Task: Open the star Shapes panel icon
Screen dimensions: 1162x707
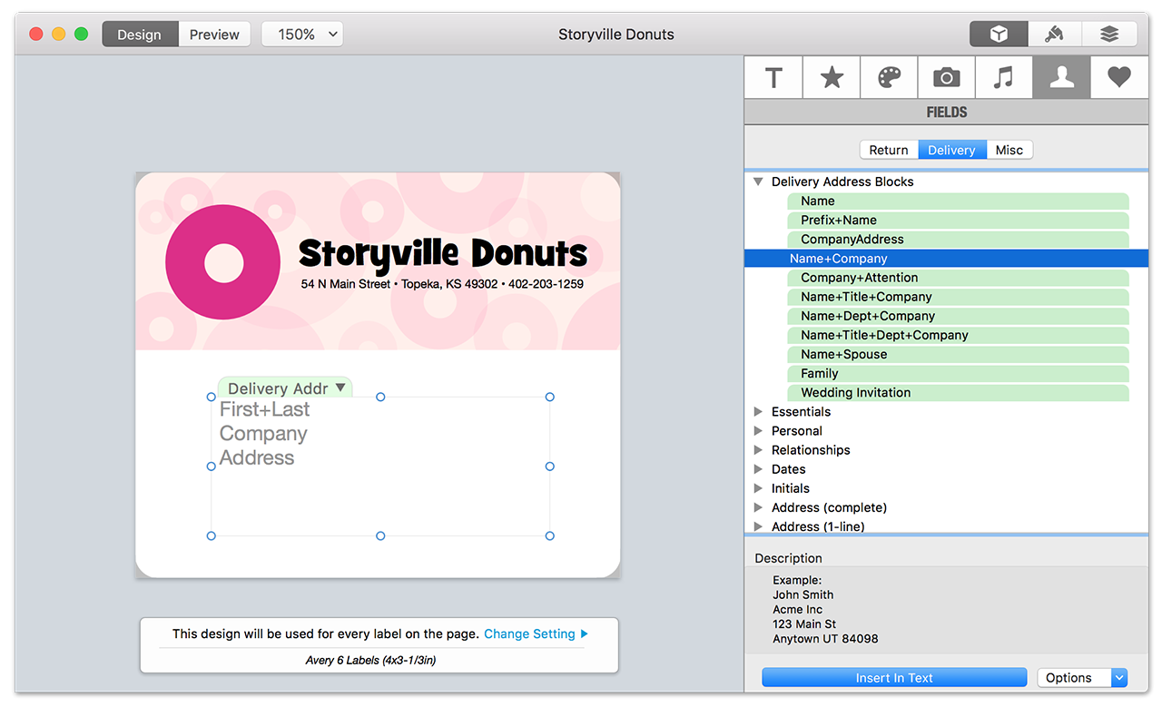Action: pyautogui.click(x=832, y=78)
